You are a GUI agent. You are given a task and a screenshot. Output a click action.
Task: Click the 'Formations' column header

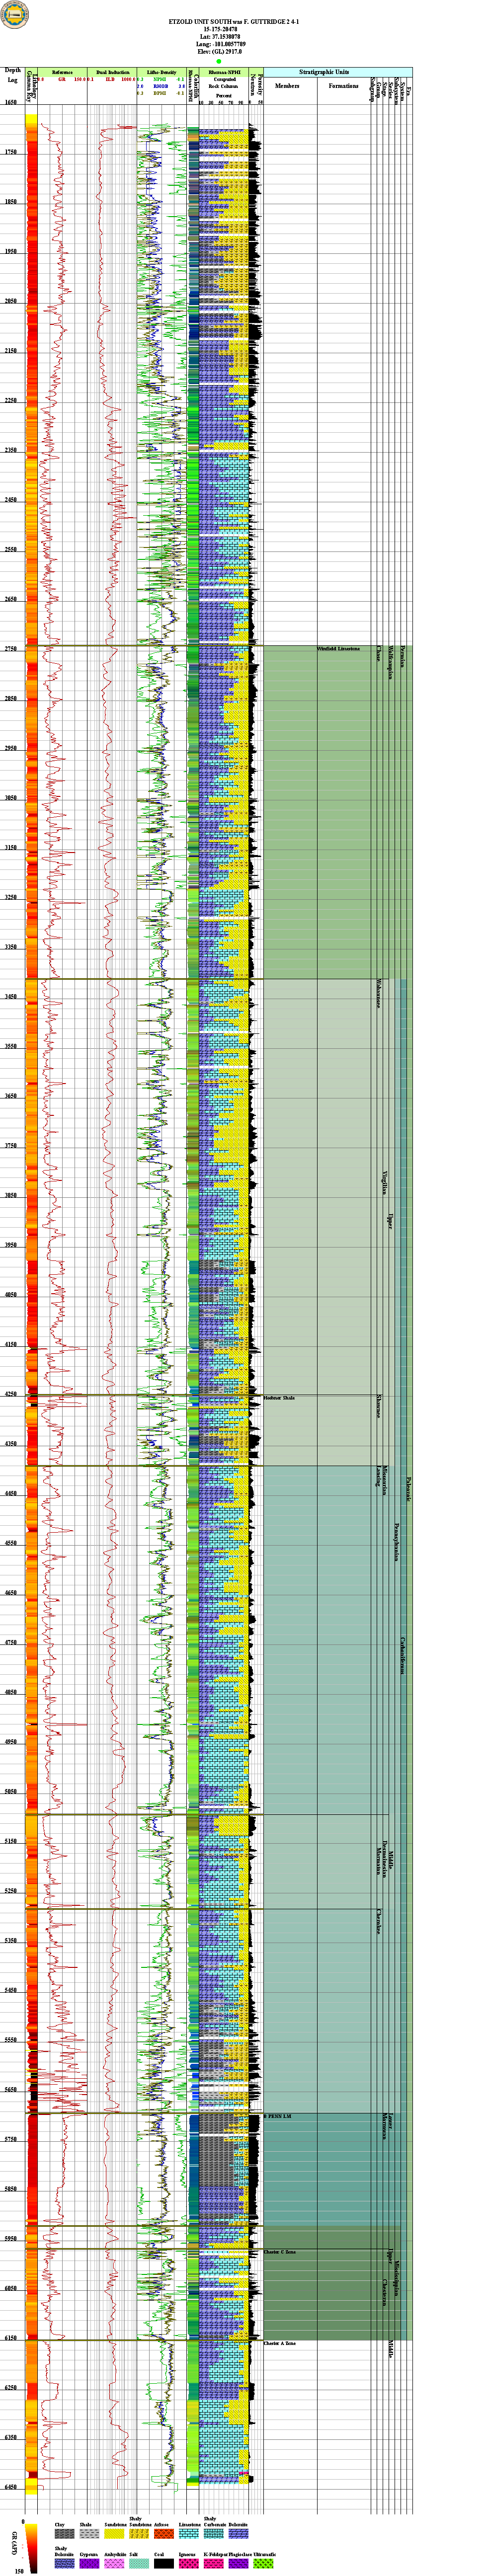[343, 86]
